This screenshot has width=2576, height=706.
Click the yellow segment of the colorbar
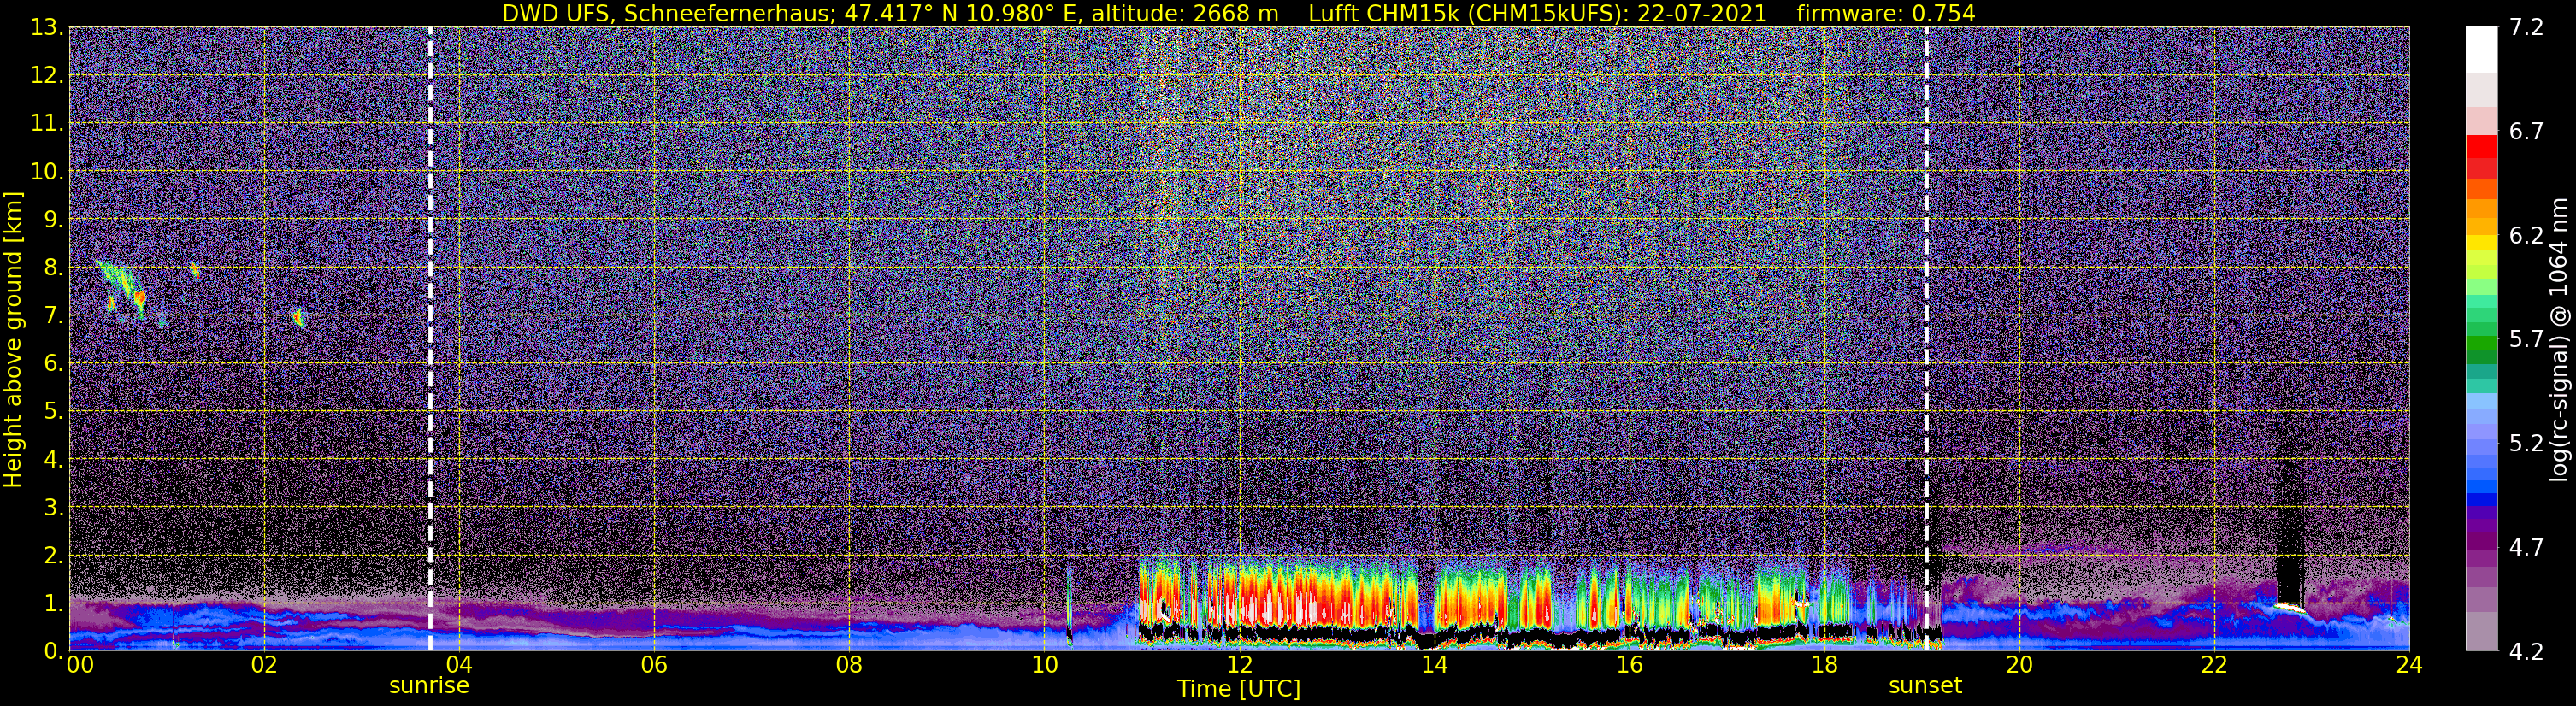tap(2482, 242)
